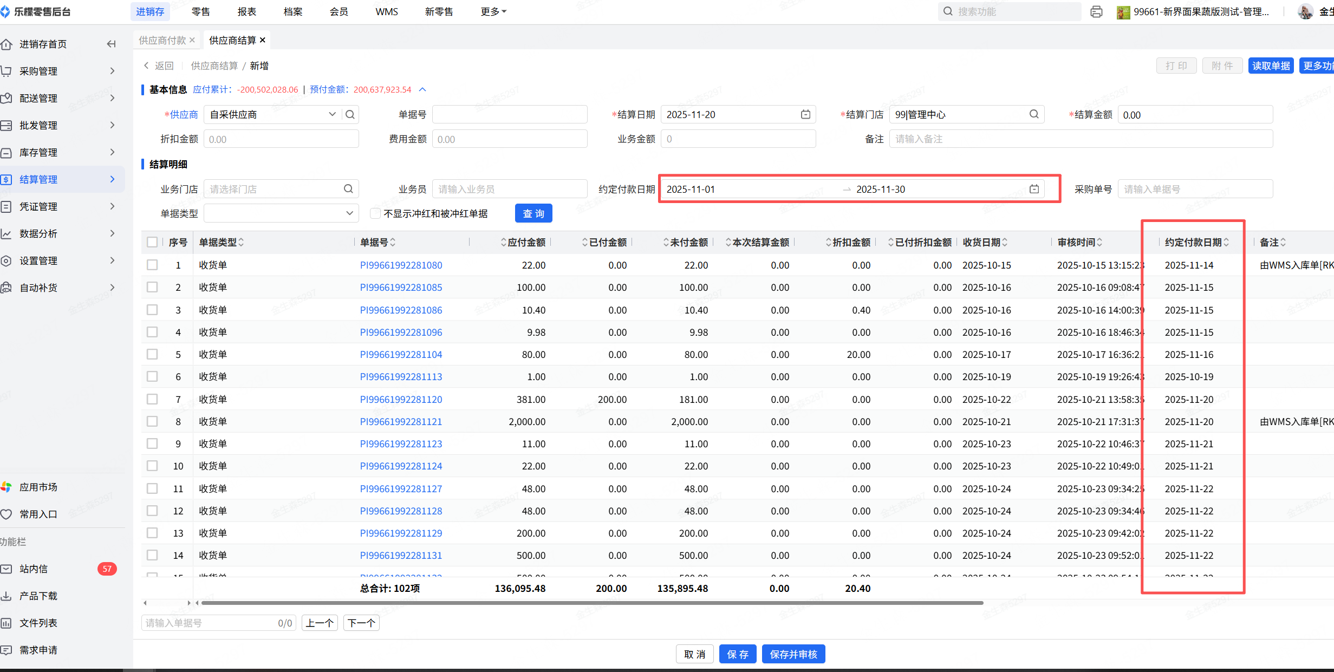Collapse the sidebar with arrow icon
This screenshot has height=672, width=1334.
click(111, 44)
